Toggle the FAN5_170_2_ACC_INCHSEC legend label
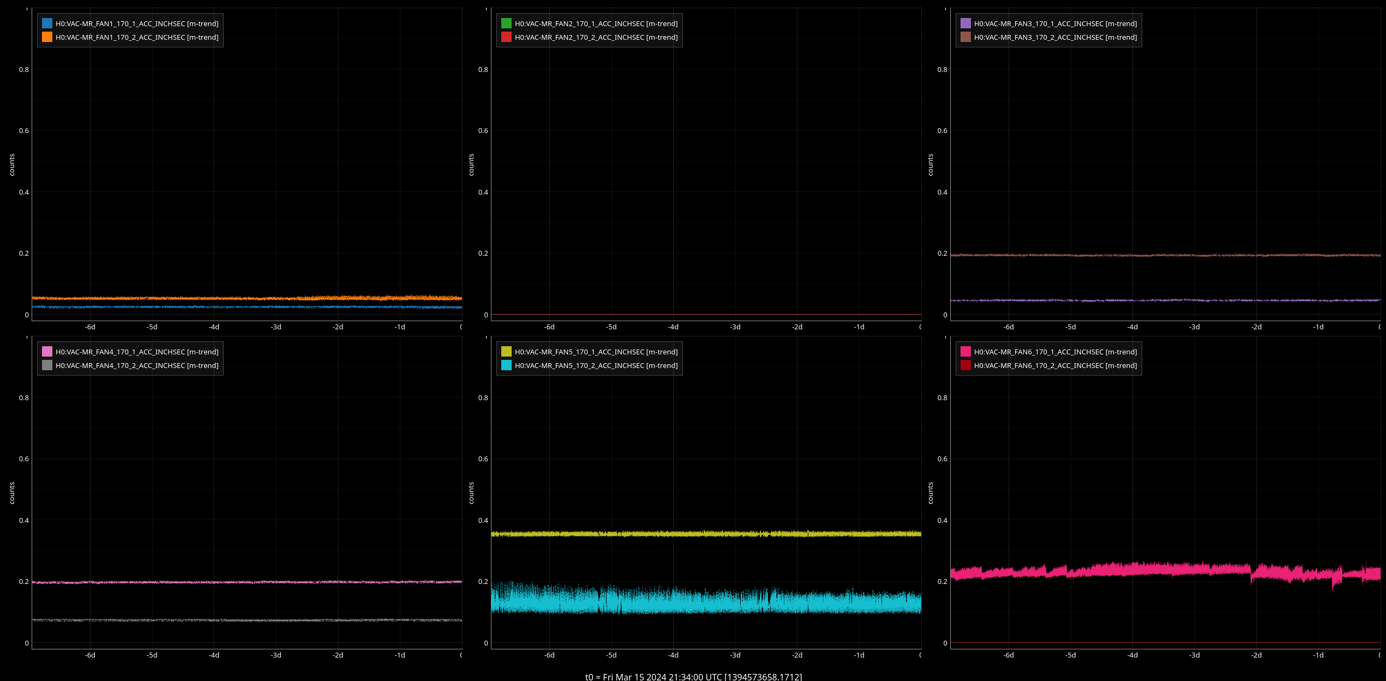This screenshot has height=681, width=1386. tap(596, 365)
